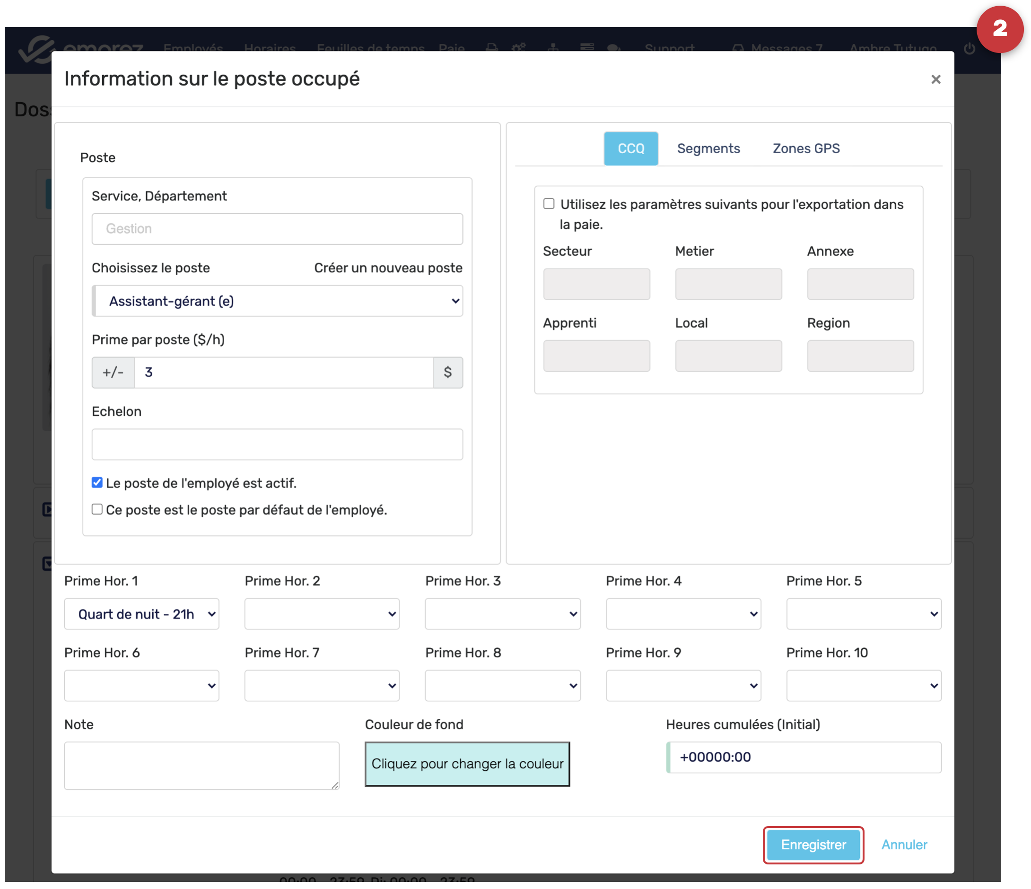
Task: Click the +/- sign toggle for prime
Action: point(113,372)
